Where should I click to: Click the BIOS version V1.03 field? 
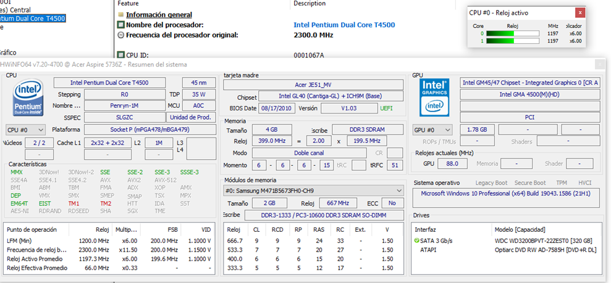[x=348, y=109]
